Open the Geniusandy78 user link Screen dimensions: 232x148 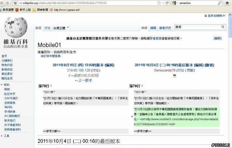[x=165, y=70]
